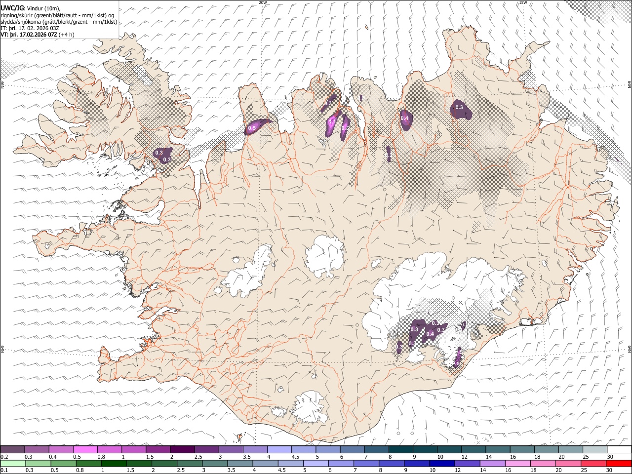Select the dark teal 8 swatch in top legend row
This screenshot has height=474, width=632.
tap(400, 450)
